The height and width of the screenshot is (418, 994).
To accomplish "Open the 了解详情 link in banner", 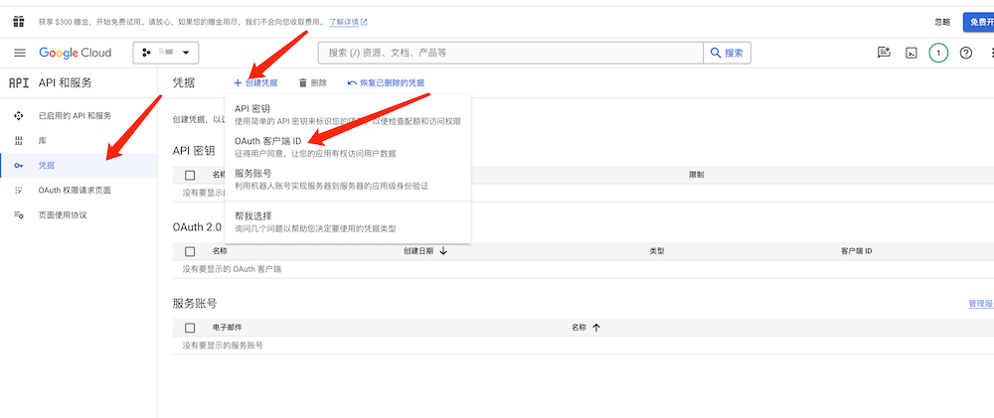I will 348,21.
